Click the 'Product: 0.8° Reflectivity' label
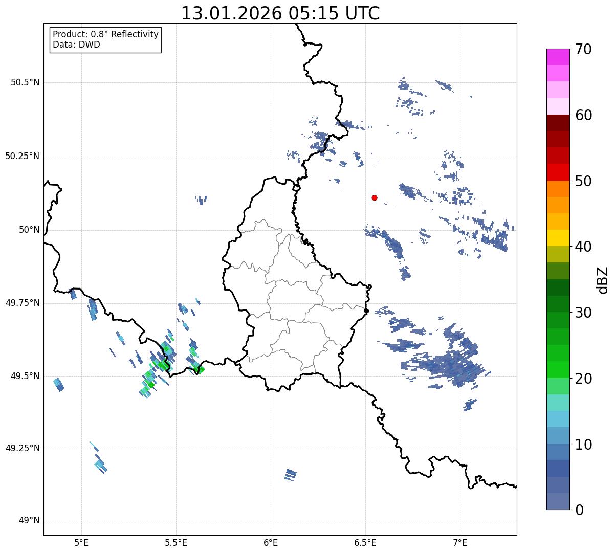This screenshot has height=553, width=615. coord(106,34)
